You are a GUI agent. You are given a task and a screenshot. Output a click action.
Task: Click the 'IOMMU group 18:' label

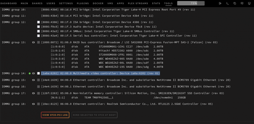[x=14, y=104]
